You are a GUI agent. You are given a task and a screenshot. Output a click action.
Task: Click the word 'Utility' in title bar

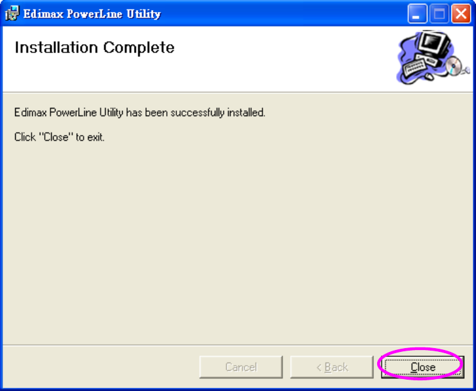(x=144, y=14)
